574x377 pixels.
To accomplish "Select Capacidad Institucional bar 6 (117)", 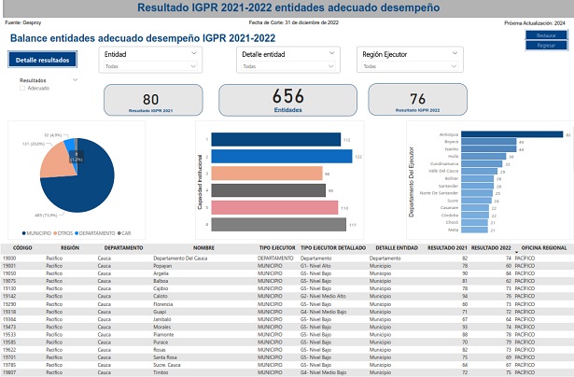I will pos(278,224).
